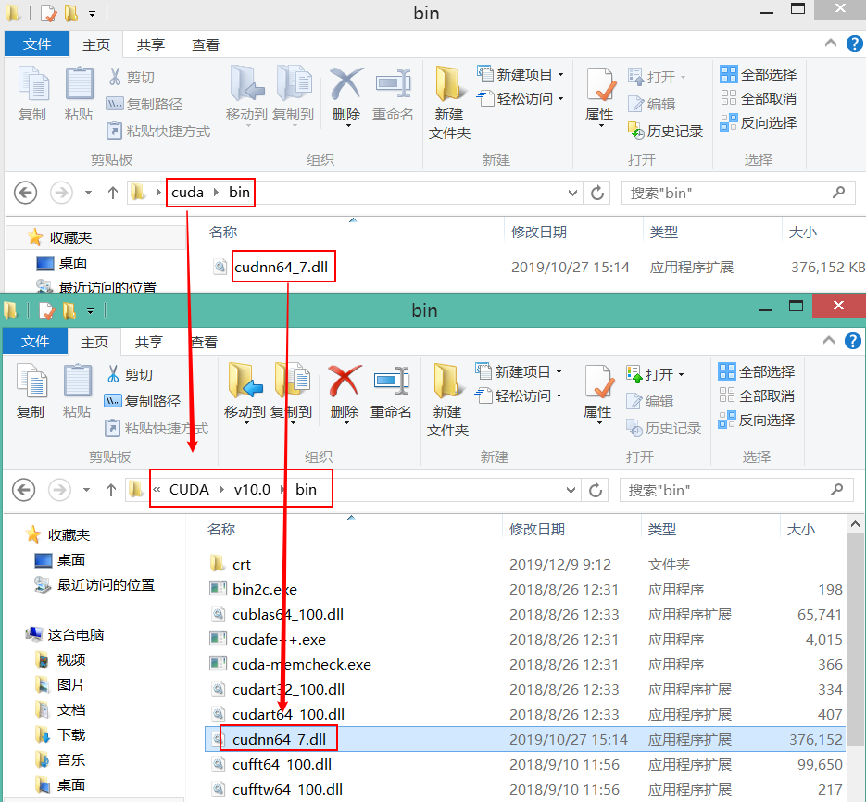Click Invert Selection (反向选择) in upper cuda window
The image size is (866, 802).
(x=759, y=123)
